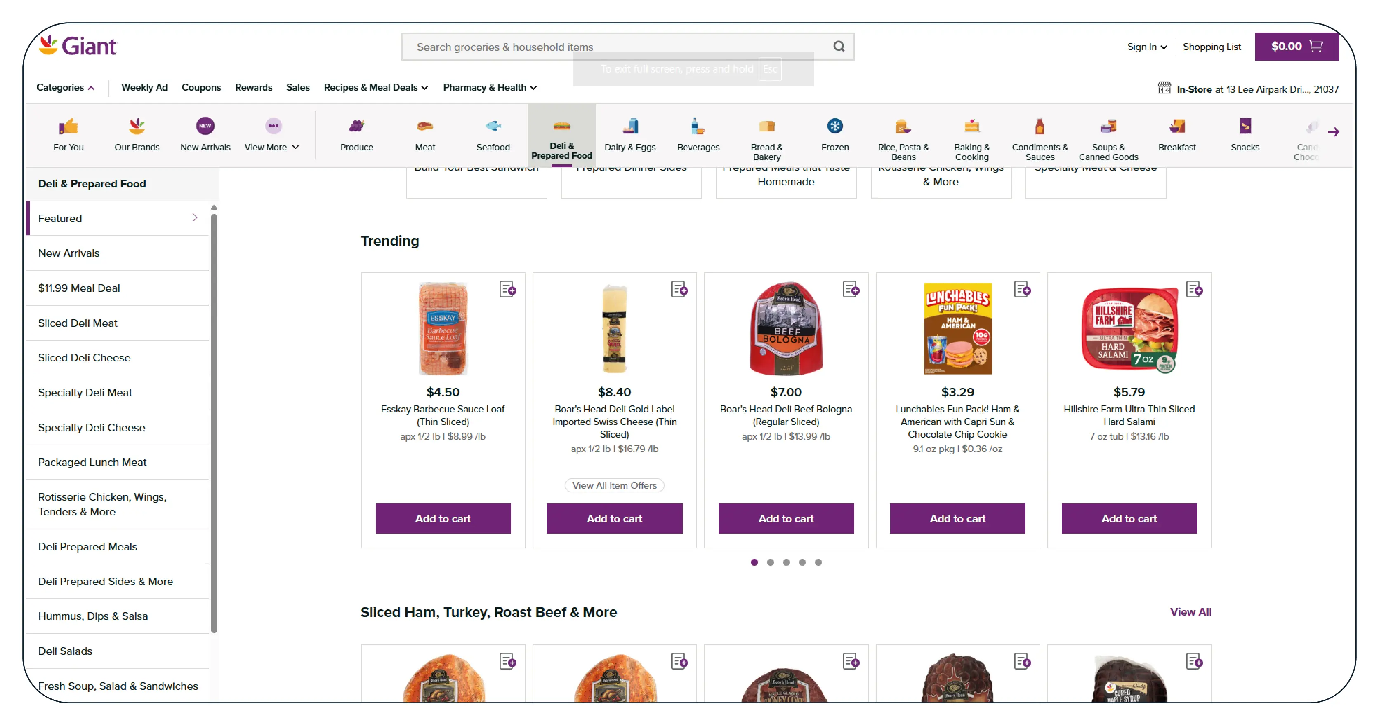Image resolution: width=1379 pixels, height=726 pixels.
Task: Click the sidebar category scrollbar
Action: point(214,422)
